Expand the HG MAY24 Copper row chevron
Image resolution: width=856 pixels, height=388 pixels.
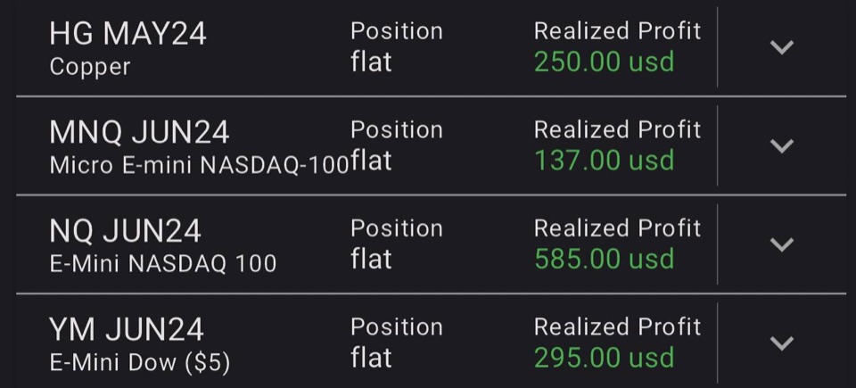click(x=781, y=47)
